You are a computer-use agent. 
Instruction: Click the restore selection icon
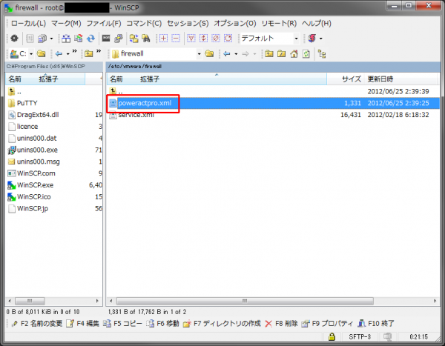click(x=228, y=39)
